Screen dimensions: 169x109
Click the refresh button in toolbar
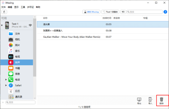(4, 12)
